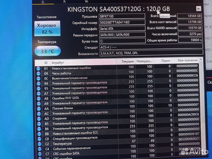
Task: Click the 18584 GB total reads value
Action: point(190,16)
